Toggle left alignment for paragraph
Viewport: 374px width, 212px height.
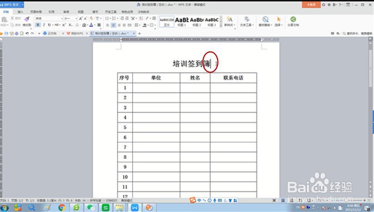pyautogui.click(x=108, y=25)
